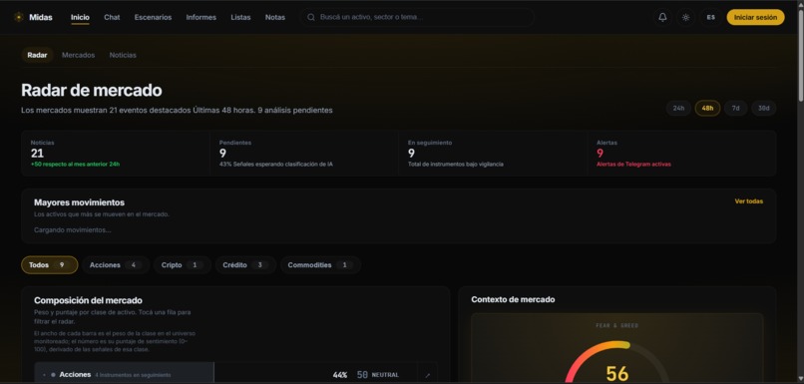The image size is (804, 384).
Task: Click the Noticias 21 stat card
Action: (116, 154)
